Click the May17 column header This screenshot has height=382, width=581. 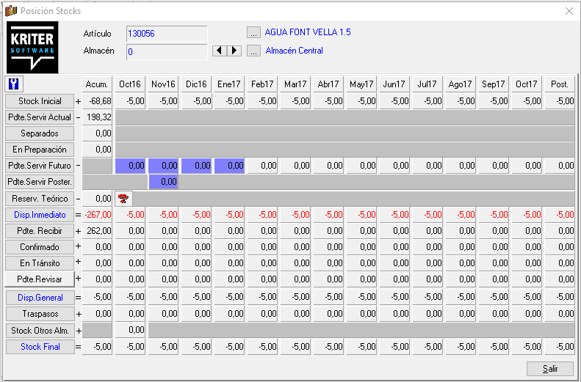361,84
